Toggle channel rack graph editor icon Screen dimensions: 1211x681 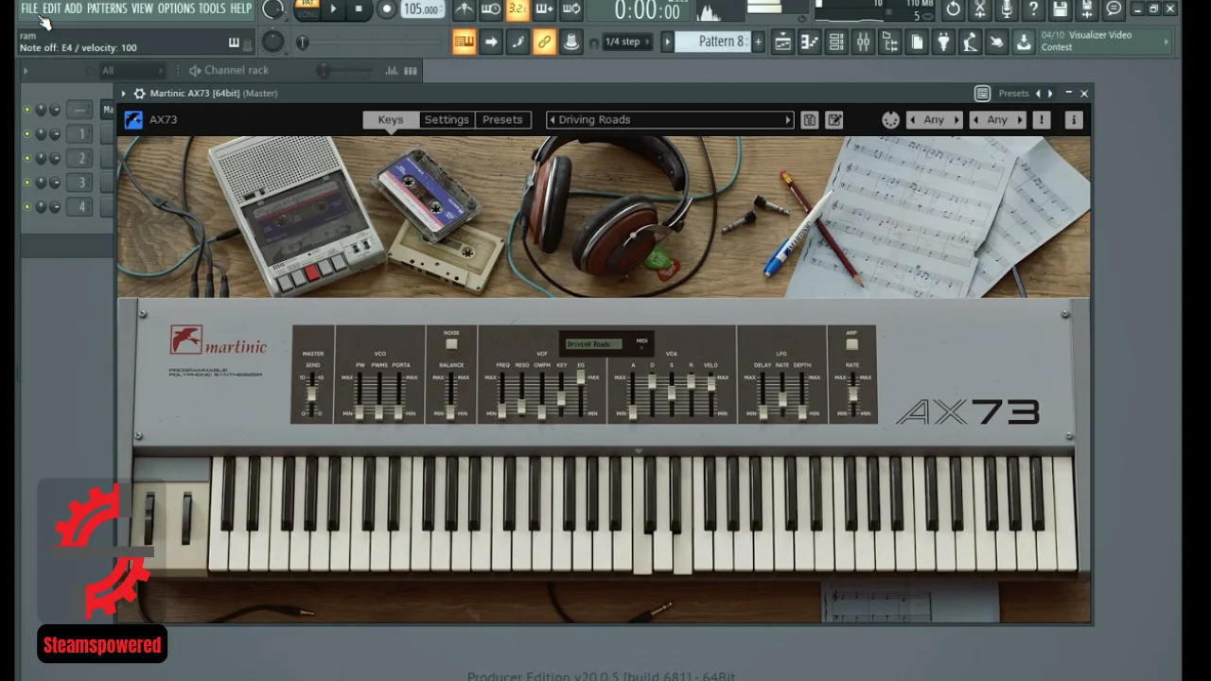tap(392, 70)
